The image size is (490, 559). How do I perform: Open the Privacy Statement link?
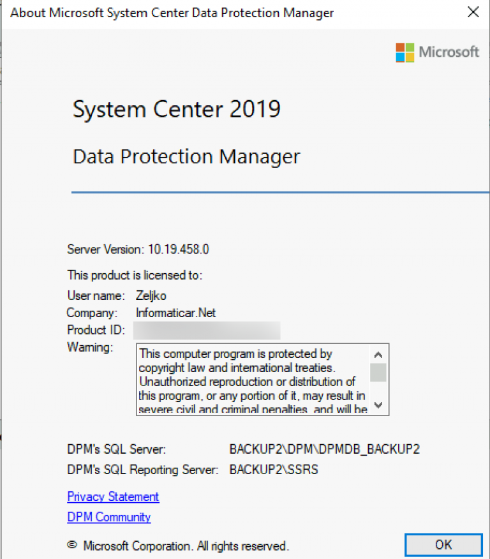click(112, 496)
